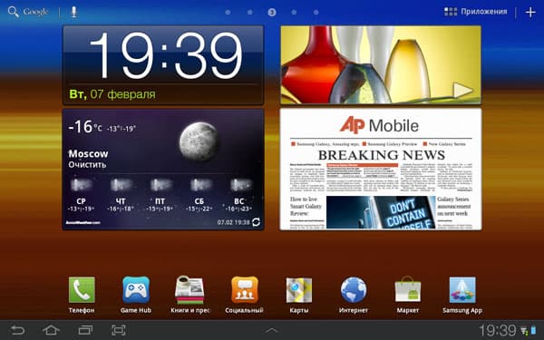Start voice search with the microphone
The image size is (544, 340).
[73, 12]
